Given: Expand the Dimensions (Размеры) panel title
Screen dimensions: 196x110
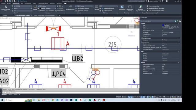Looking at the screenshot, I should coord(48,13).
